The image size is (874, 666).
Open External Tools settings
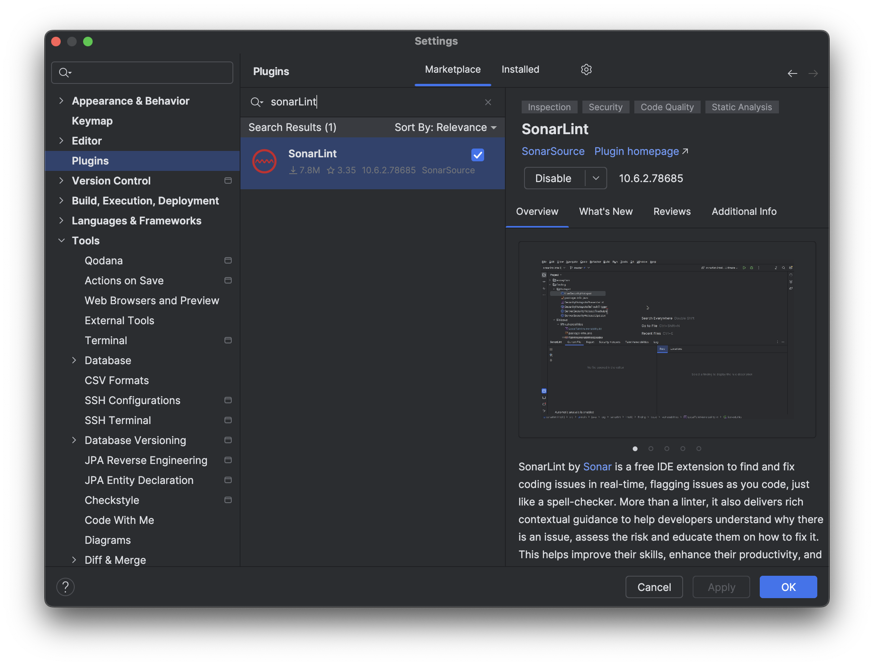(x=119, y=320)
